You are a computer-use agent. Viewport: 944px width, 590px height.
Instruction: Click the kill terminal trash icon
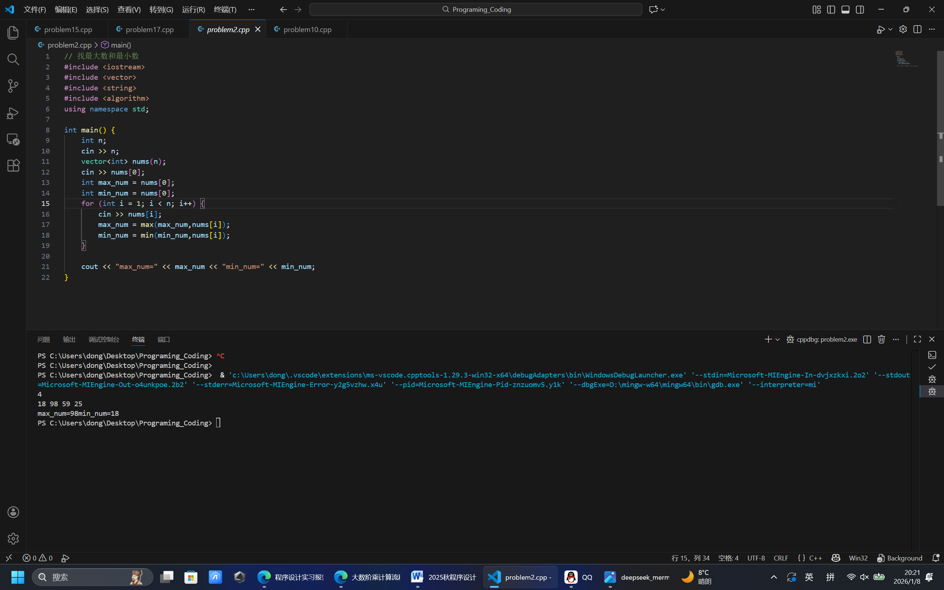[x=881, y=339]
